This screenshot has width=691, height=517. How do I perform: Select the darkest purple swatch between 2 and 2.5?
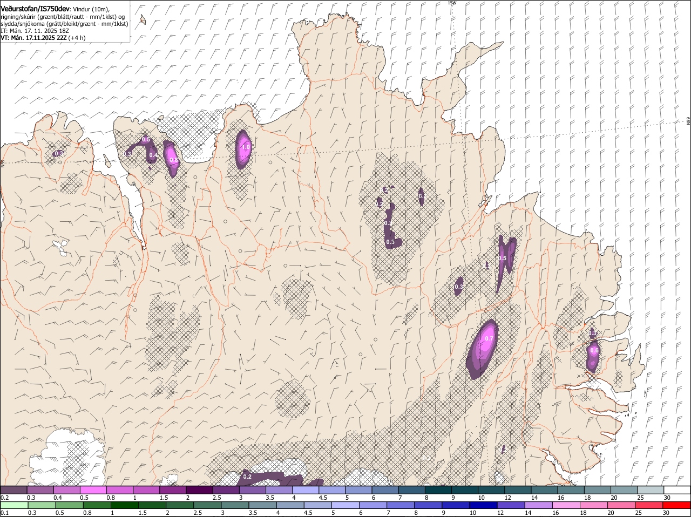[x=199, y=490]
